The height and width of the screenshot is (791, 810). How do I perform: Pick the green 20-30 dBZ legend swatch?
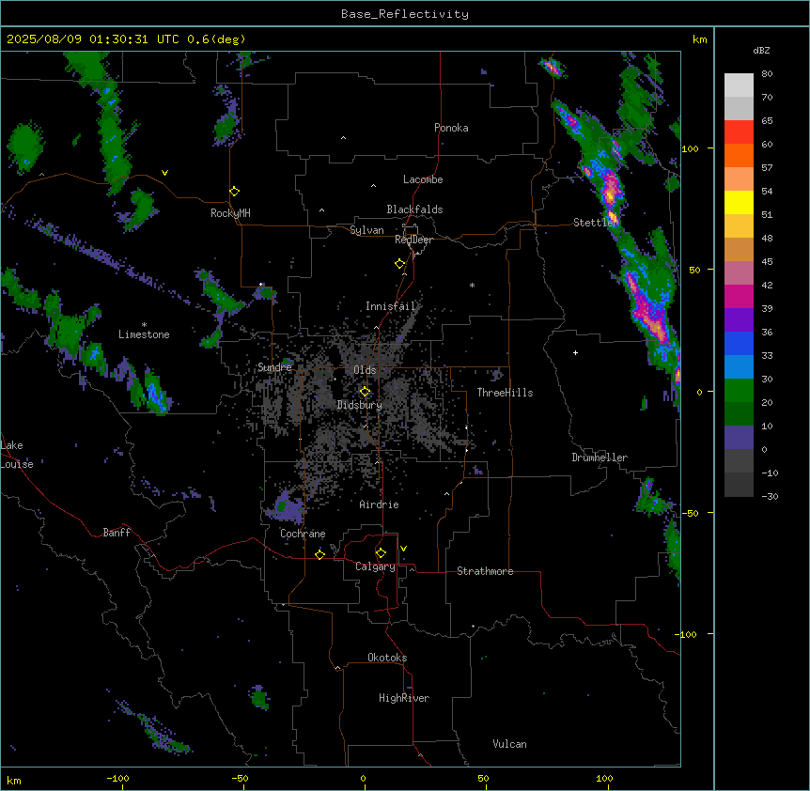[739, 391]
